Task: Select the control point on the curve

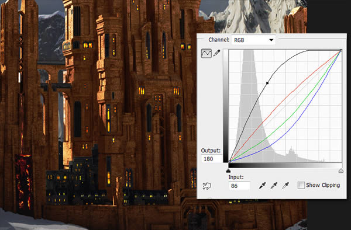Action: (267, 83)
